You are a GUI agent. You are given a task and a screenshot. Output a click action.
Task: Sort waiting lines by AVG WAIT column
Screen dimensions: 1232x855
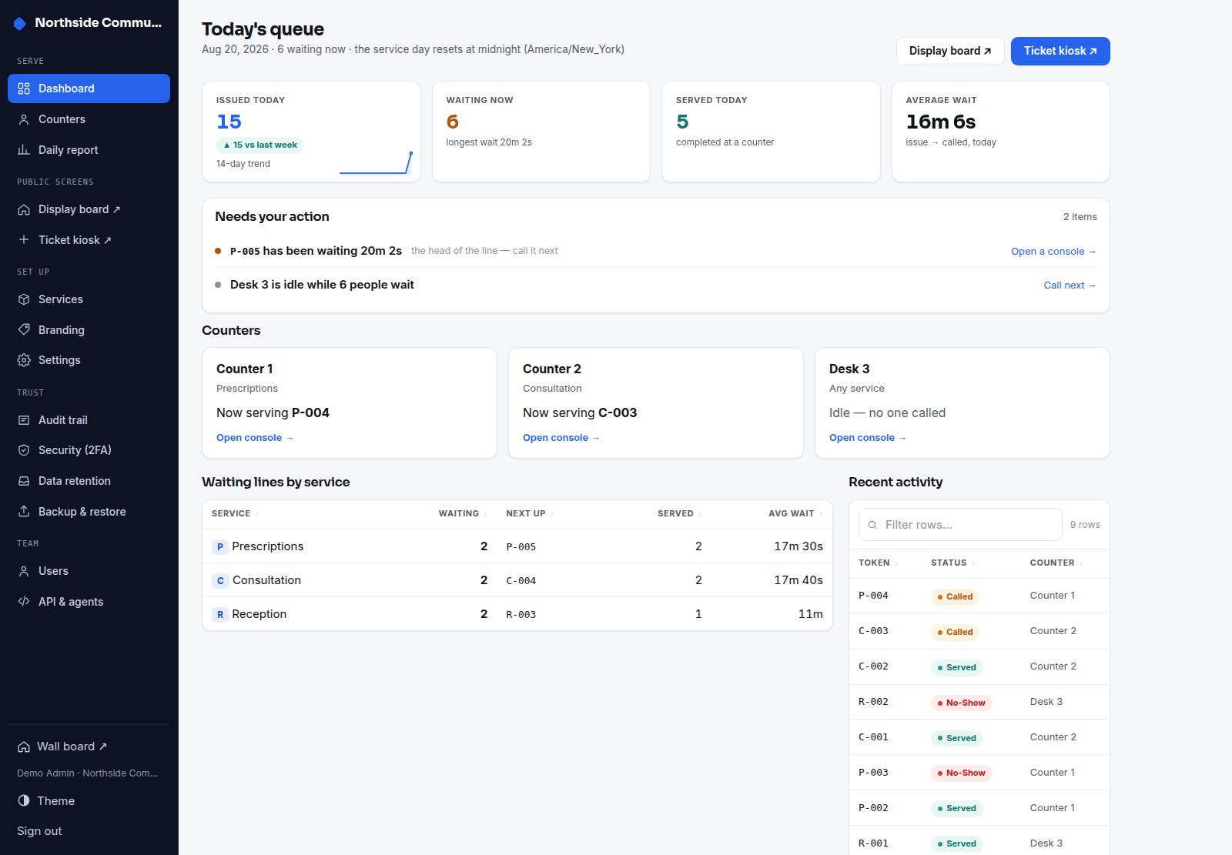pos(795,513)
